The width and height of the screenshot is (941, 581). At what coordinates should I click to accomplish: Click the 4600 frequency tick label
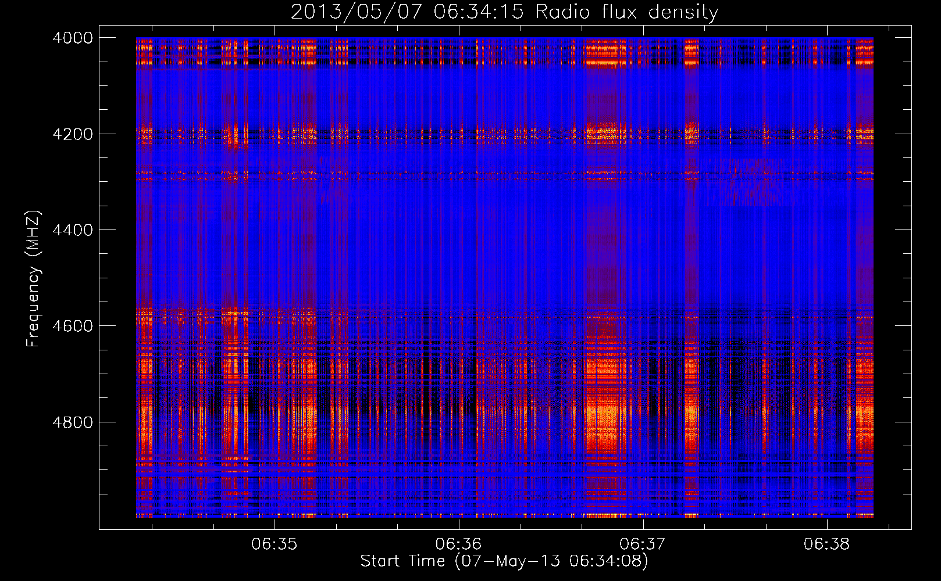tap(73, 326)
